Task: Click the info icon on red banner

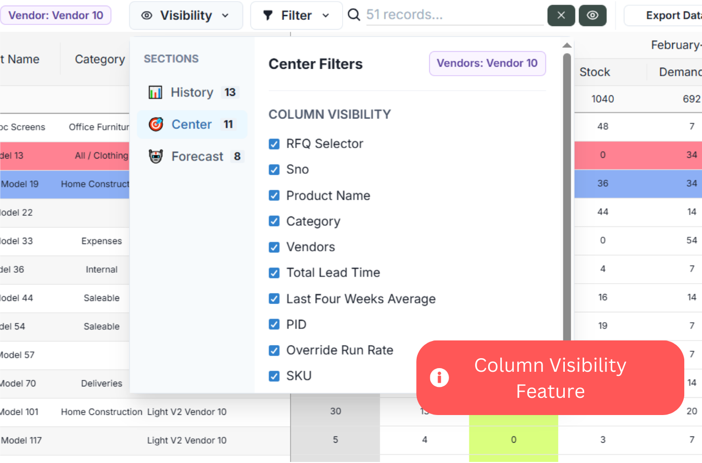Action: tap(439, 377)
